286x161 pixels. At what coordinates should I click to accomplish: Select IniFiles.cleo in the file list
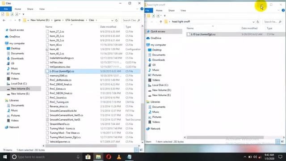point(56,63)
